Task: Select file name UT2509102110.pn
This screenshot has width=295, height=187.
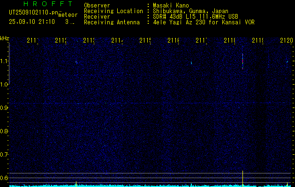Action: click(x=33, y=13)
